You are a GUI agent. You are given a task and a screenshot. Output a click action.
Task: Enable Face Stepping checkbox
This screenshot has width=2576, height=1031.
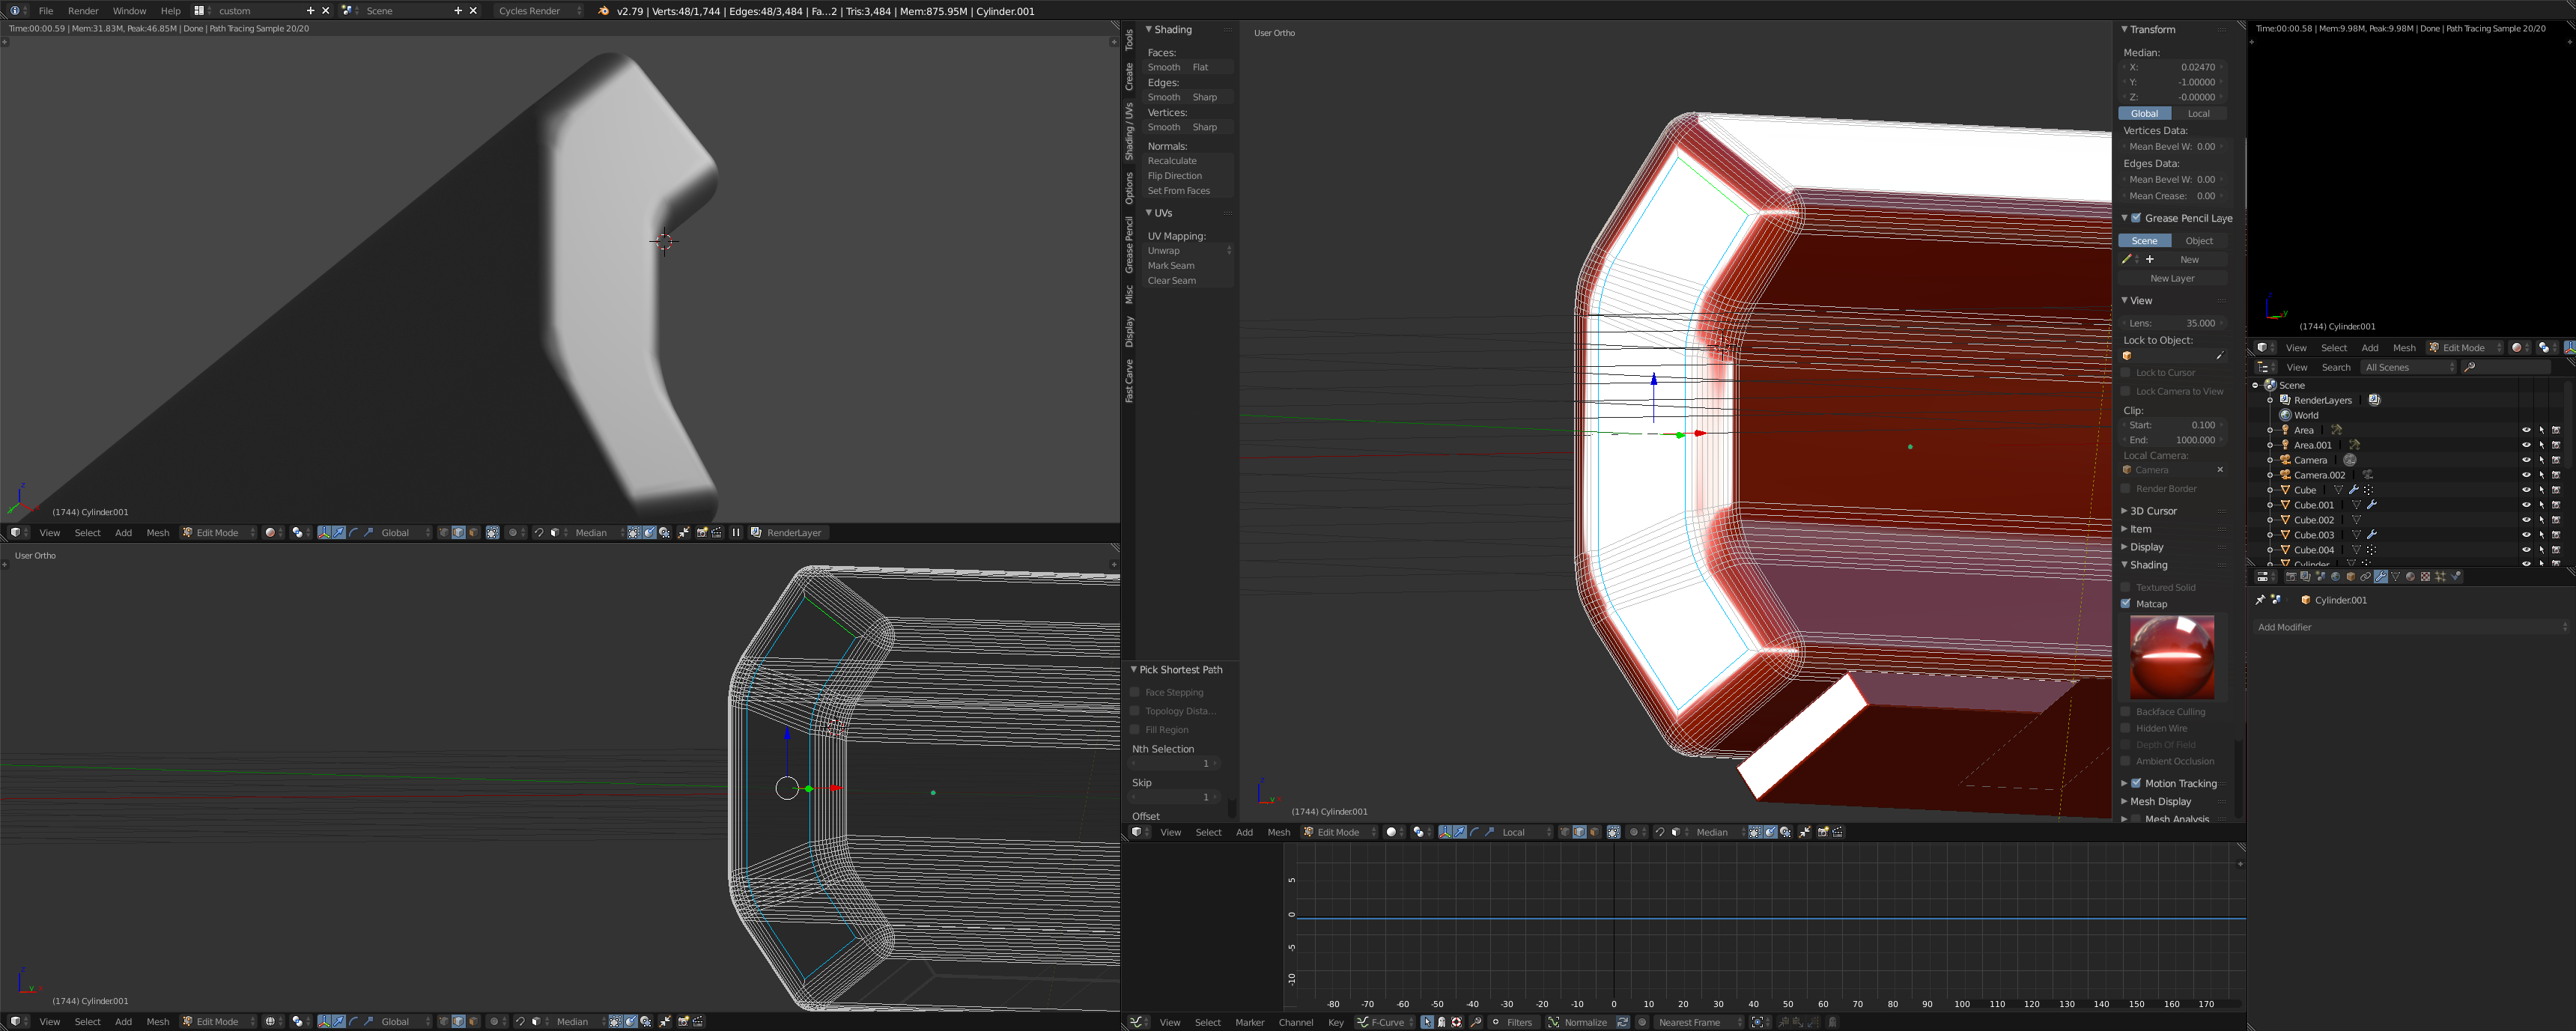point(1135,692)
